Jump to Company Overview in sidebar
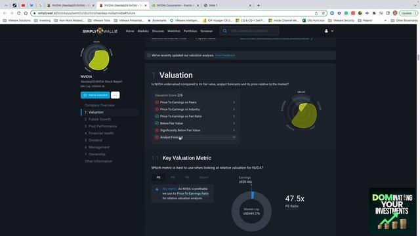 (99, 105)
